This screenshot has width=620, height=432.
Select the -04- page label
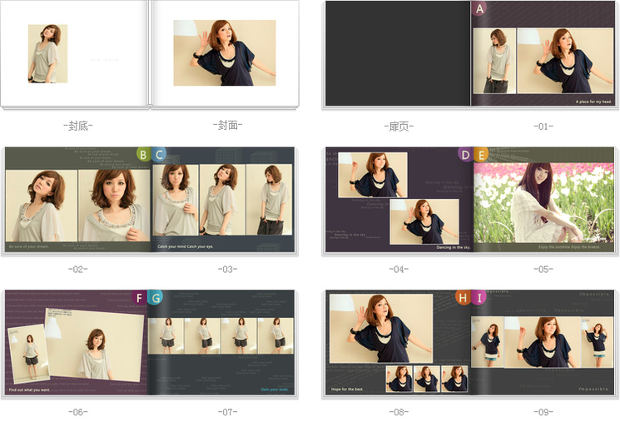tap(399, 269)
